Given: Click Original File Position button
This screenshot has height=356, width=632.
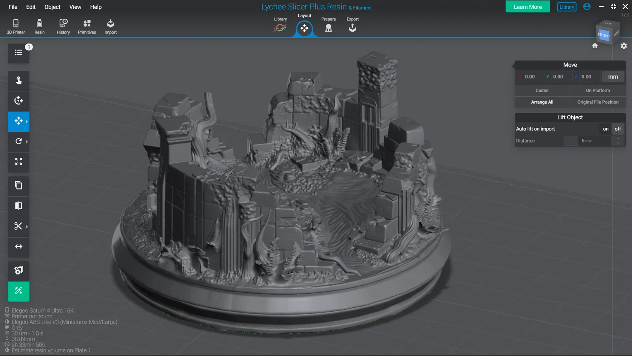Looking at the screenshot, I should tap(598, 102).
